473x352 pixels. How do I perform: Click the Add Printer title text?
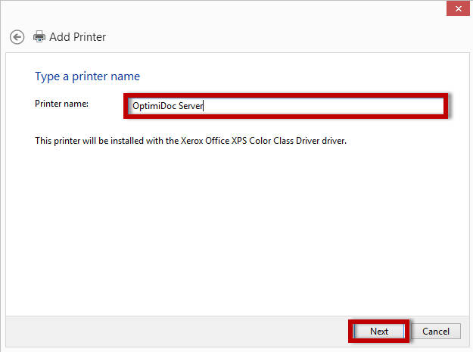point(77,36)
